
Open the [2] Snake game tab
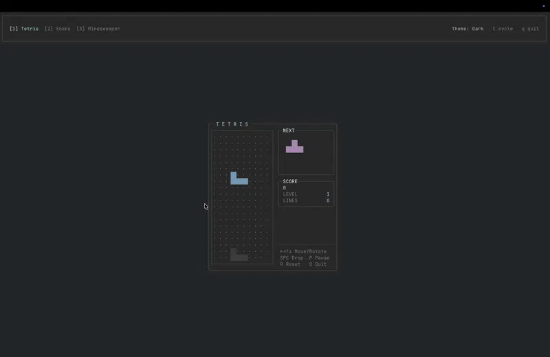[x=58, y=29]
